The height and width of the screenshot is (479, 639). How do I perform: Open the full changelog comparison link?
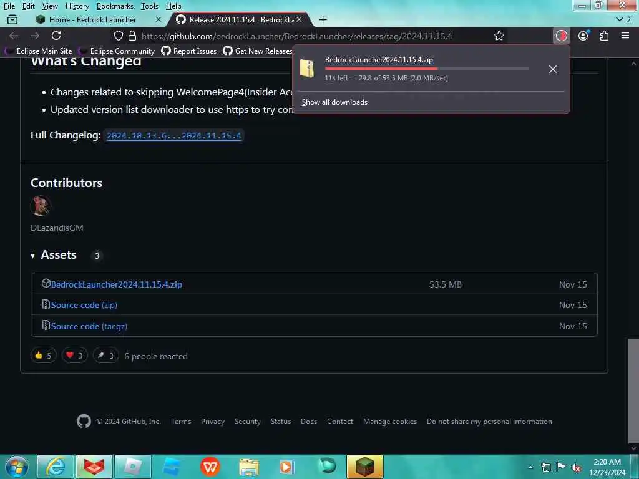click(174, 135)
